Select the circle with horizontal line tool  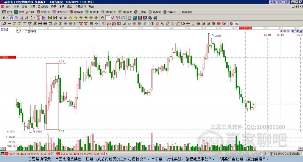[40, 24]
